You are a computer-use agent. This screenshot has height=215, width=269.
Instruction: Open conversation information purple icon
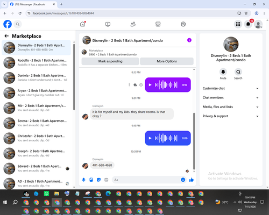coord(189,40)
